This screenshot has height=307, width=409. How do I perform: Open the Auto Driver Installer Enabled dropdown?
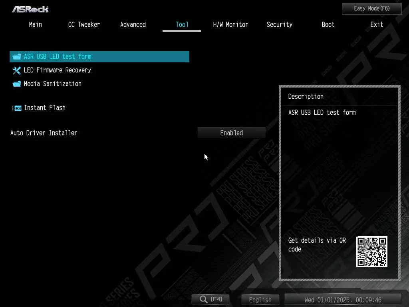[x=231, y=133]
